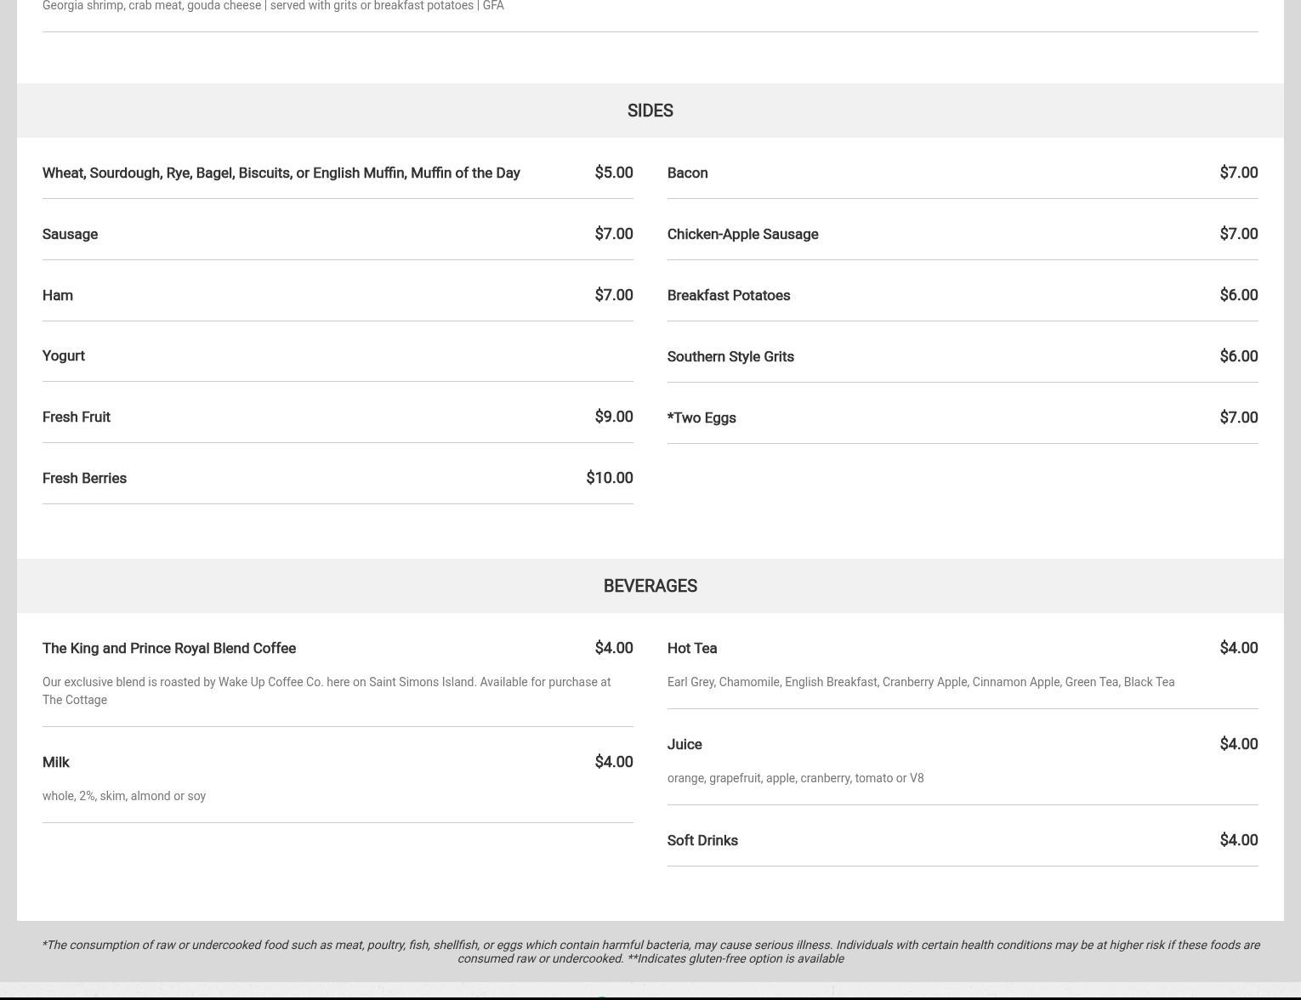The height and width of the screenshot is (1000, 1301).
Task: Select the Juice beverage item
Action: point(685,744)
